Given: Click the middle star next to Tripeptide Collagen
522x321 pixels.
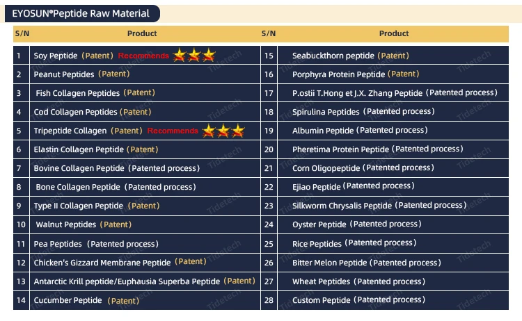Looking at the screenshot, I should point(223,131).
